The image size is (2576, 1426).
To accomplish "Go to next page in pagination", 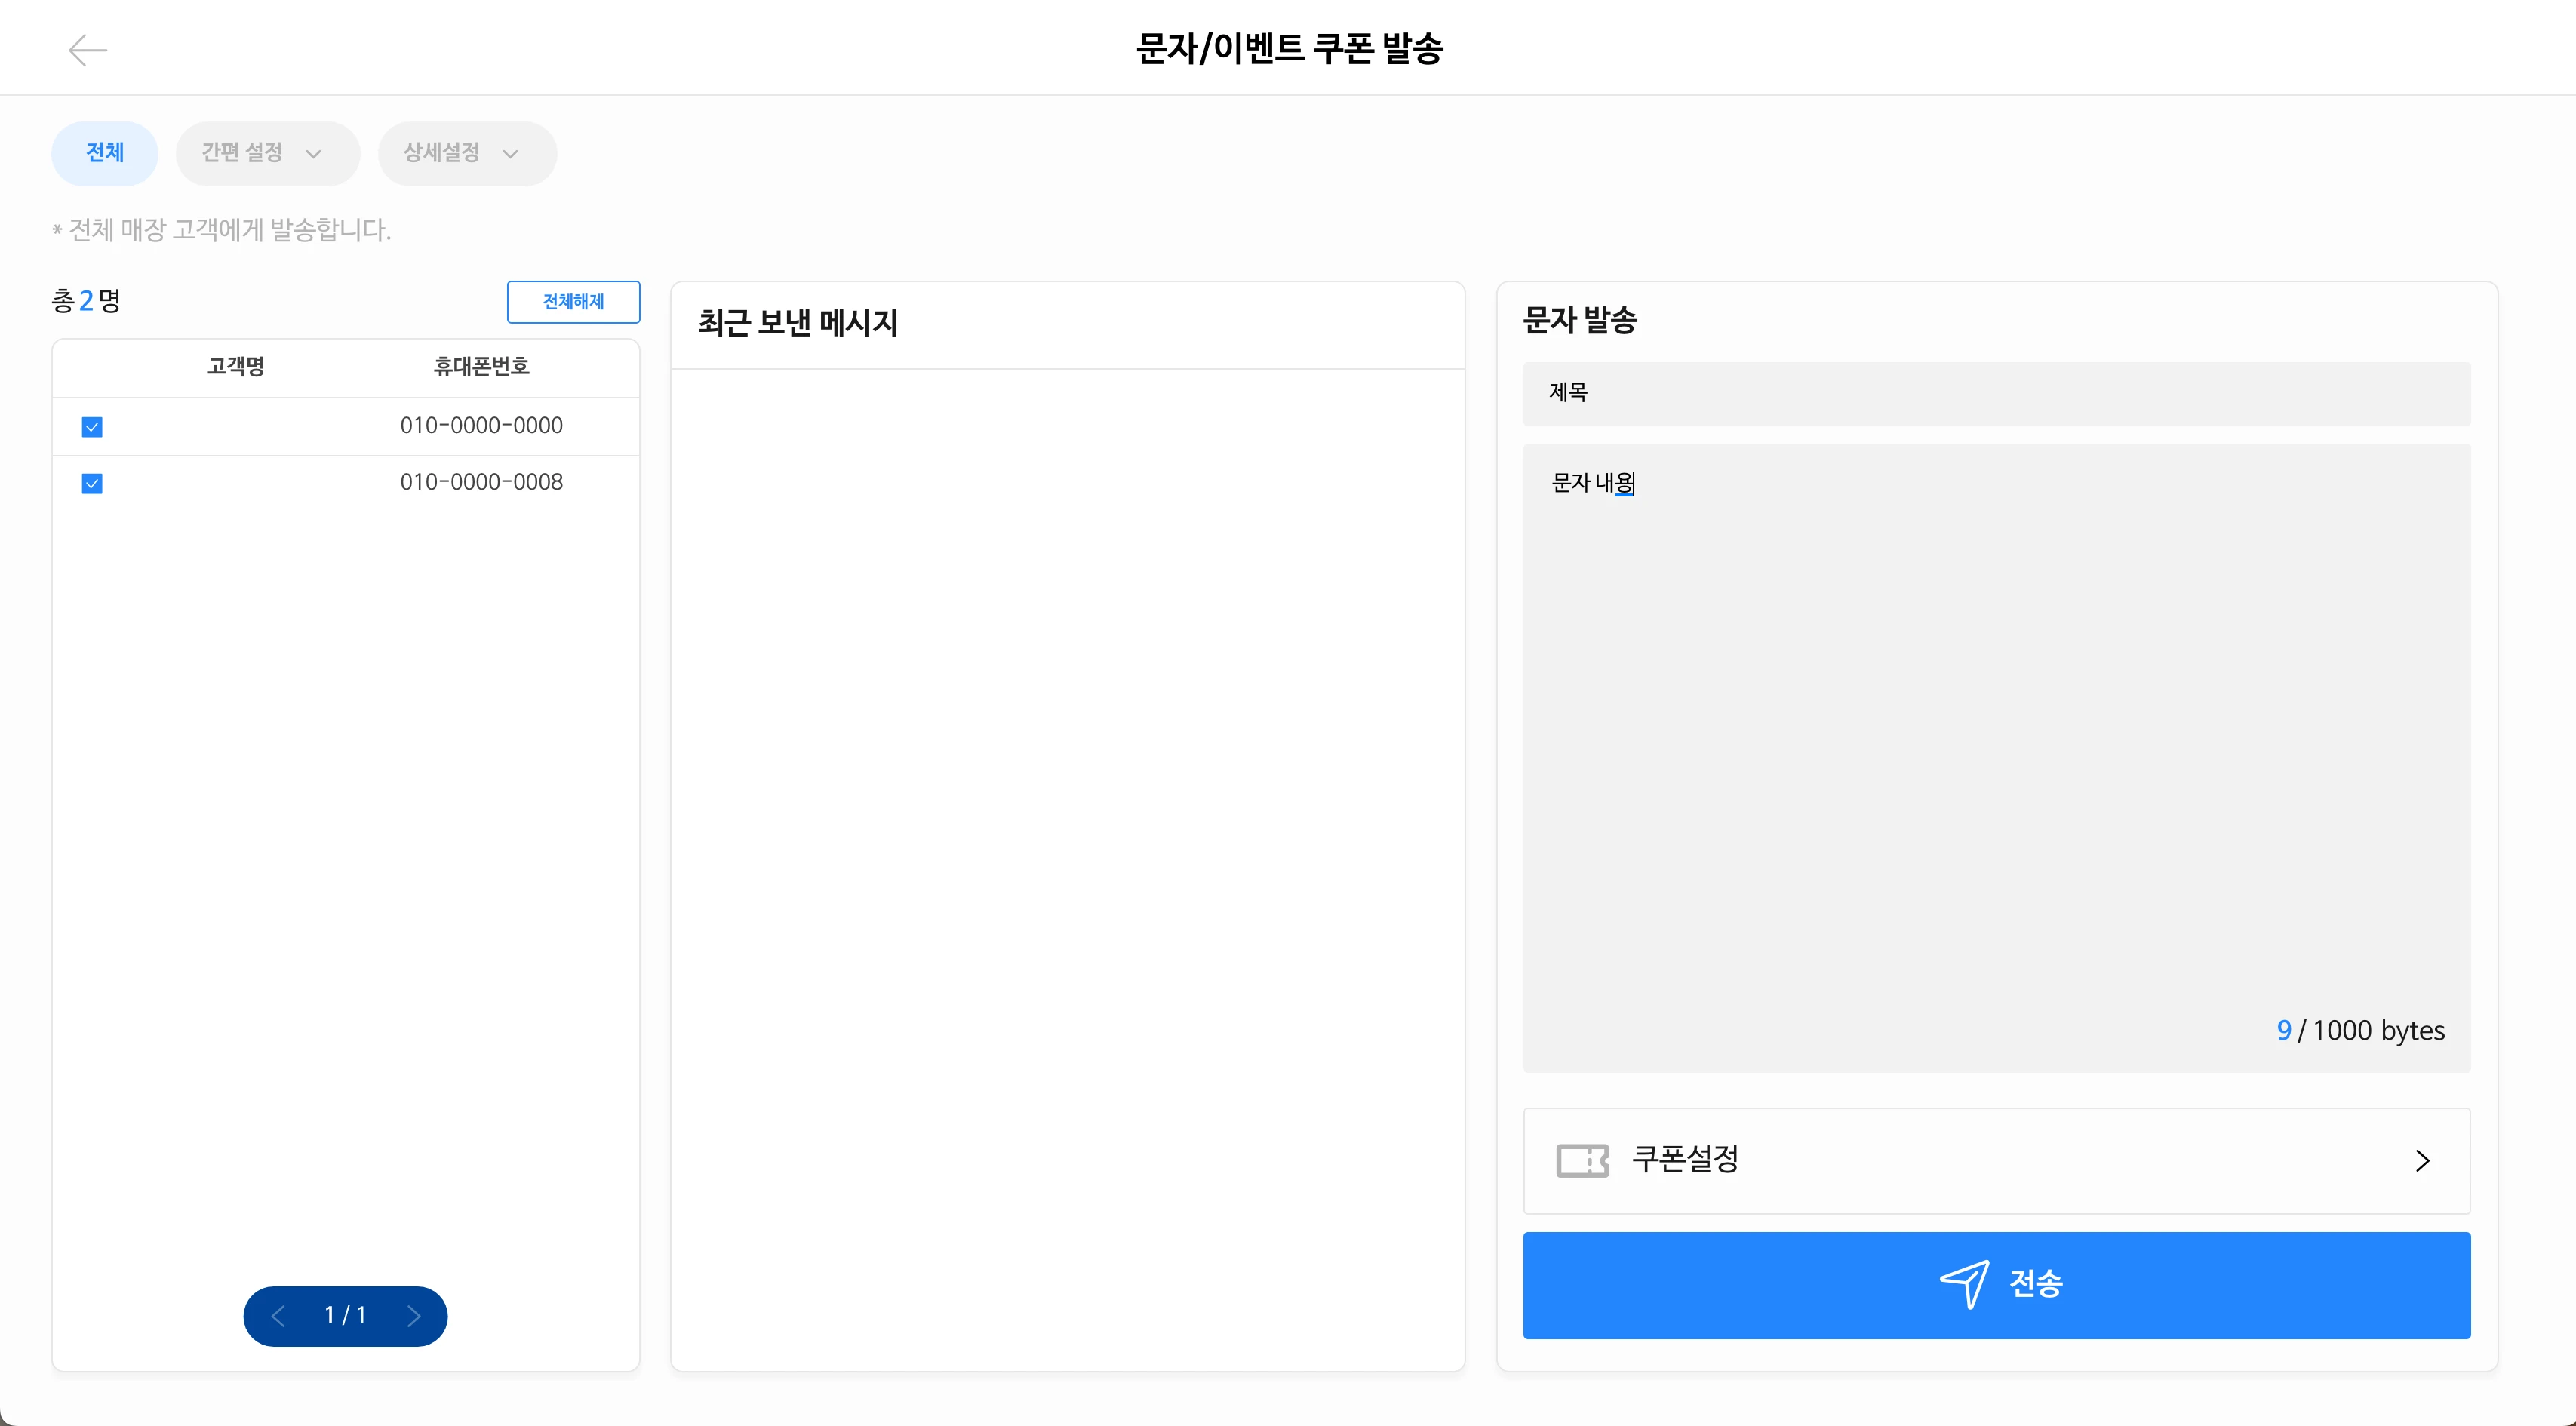I will tap(413, 1316).
